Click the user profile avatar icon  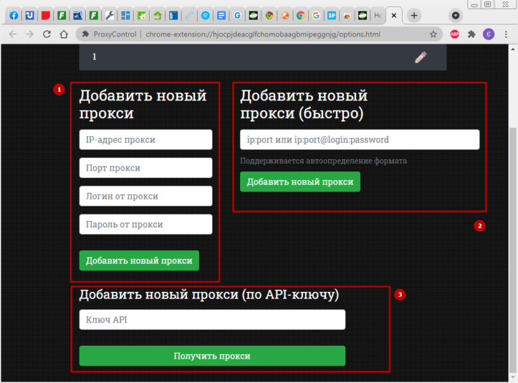tap(488, 34)
